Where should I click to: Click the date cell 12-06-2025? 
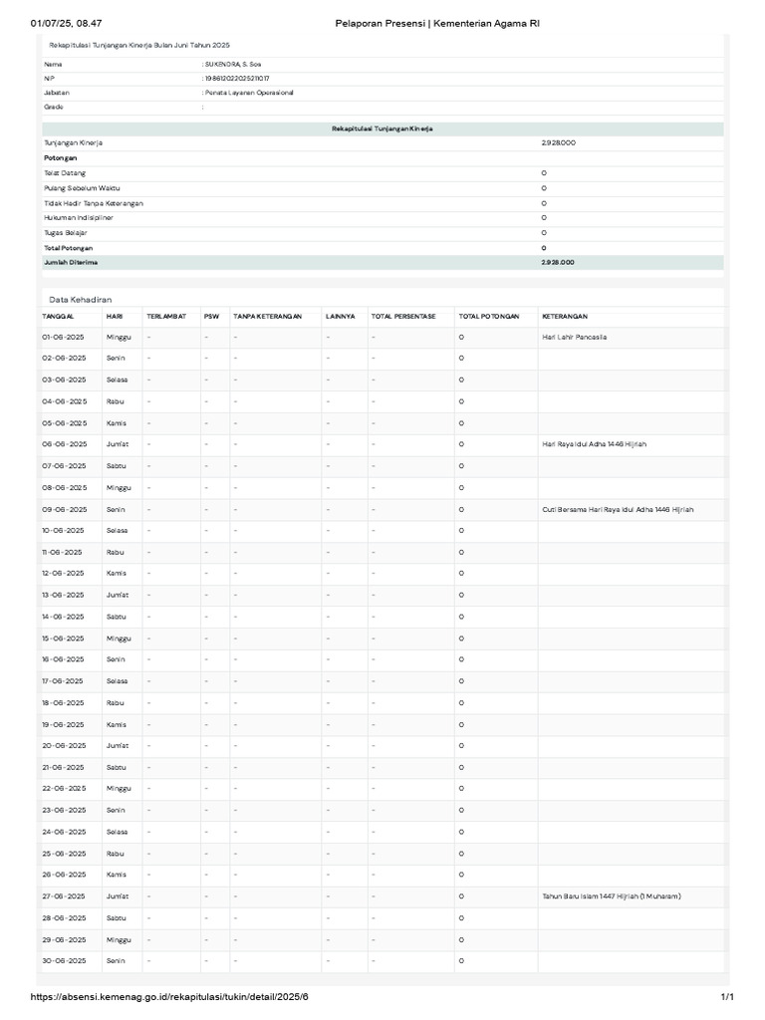click(63, 574)
